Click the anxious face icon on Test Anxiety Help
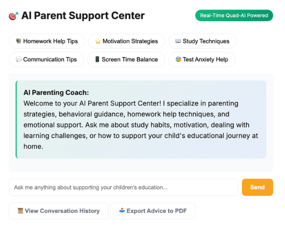 click(178, 60)
